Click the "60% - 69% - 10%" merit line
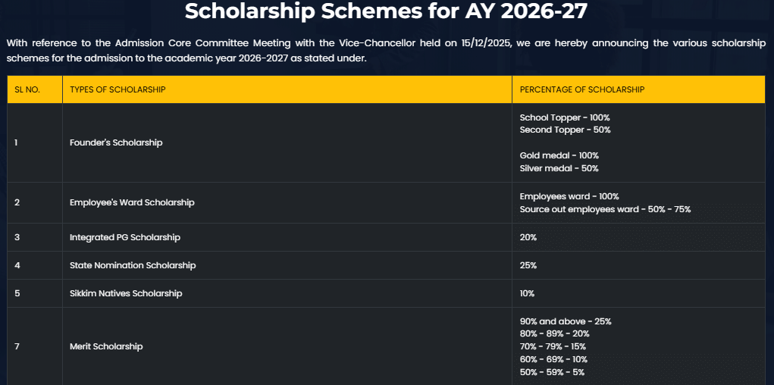This screenshot has height=385, width=774. coord(553,359)
